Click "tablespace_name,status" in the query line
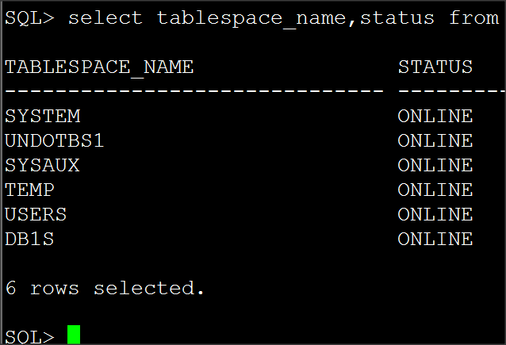The image size is (506, 345). point(296,18)
